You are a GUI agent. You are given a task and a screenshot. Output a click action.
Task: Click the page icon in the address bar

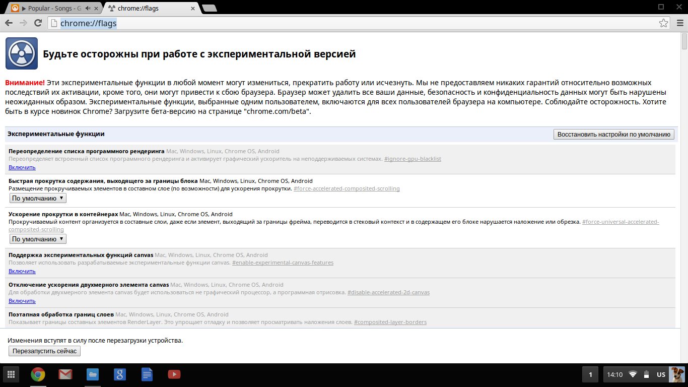(54, 23)
